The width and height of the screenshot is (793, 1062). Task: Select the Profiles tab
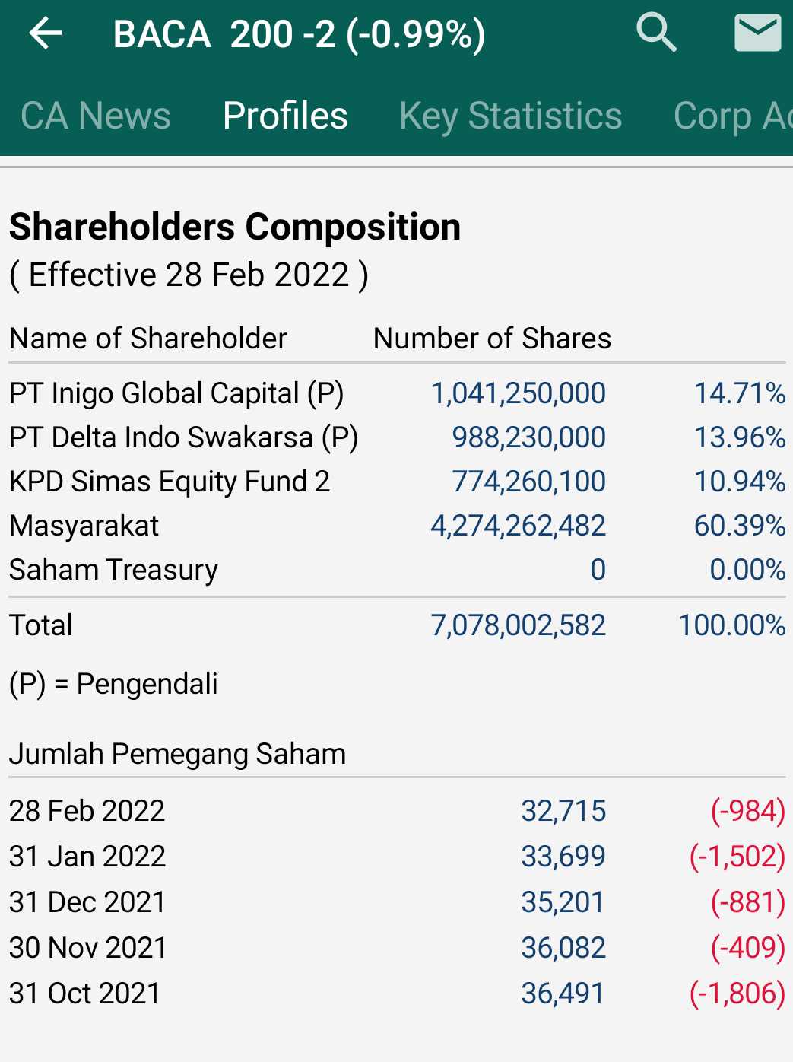(x=285, y=116)
